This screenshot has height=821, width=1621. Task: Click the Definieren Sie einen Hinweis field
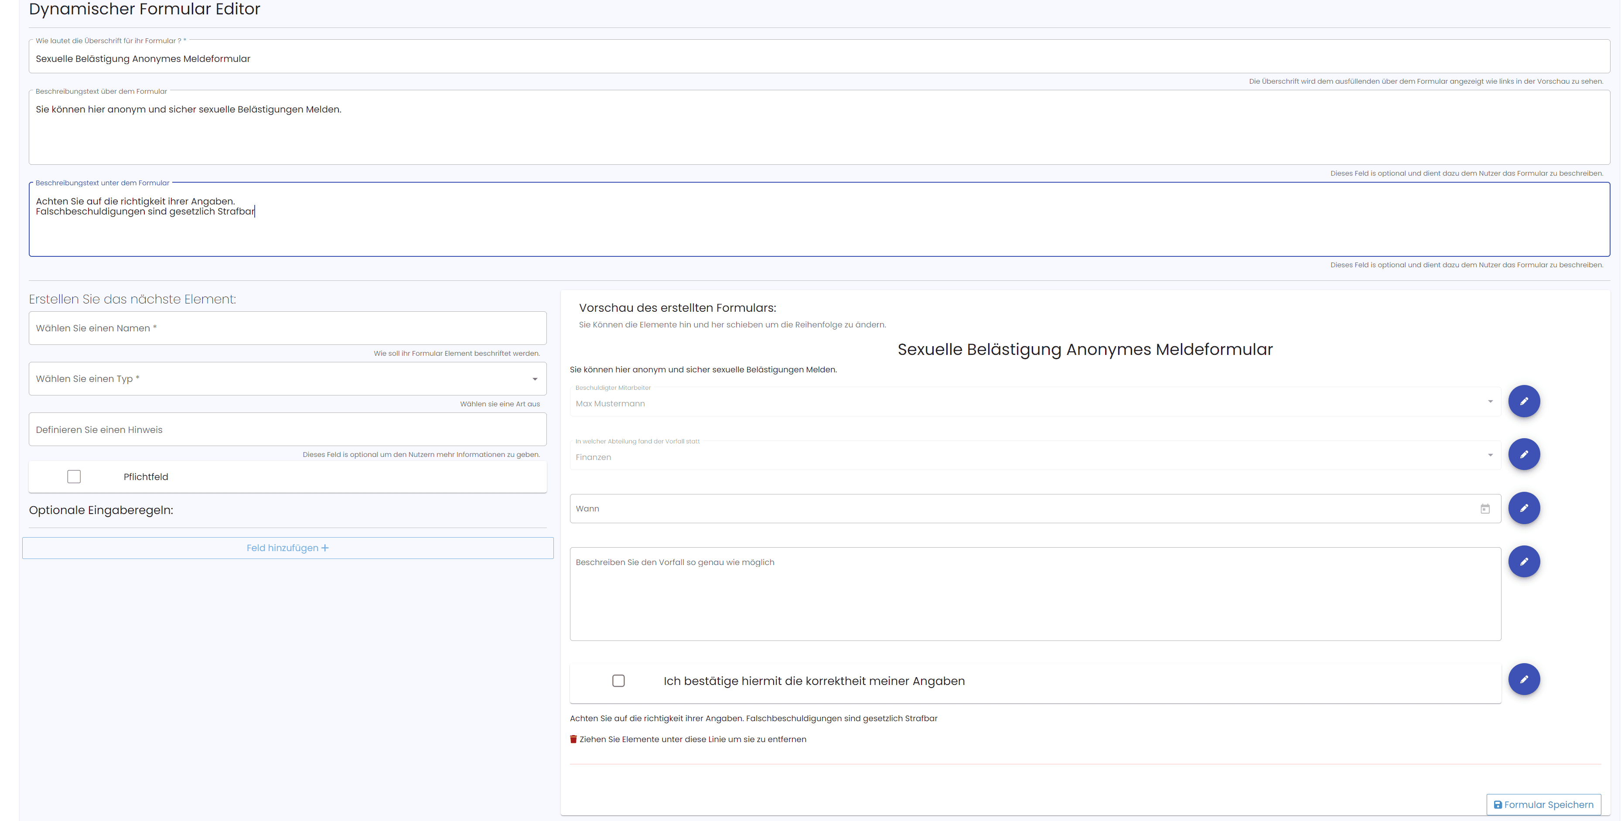click(287, 429)
